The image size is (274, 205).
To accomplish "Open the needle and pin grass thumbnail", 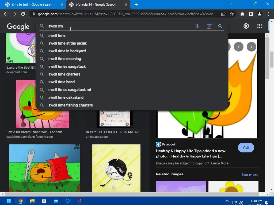I will pyautogui.click(x=44, y=168).
